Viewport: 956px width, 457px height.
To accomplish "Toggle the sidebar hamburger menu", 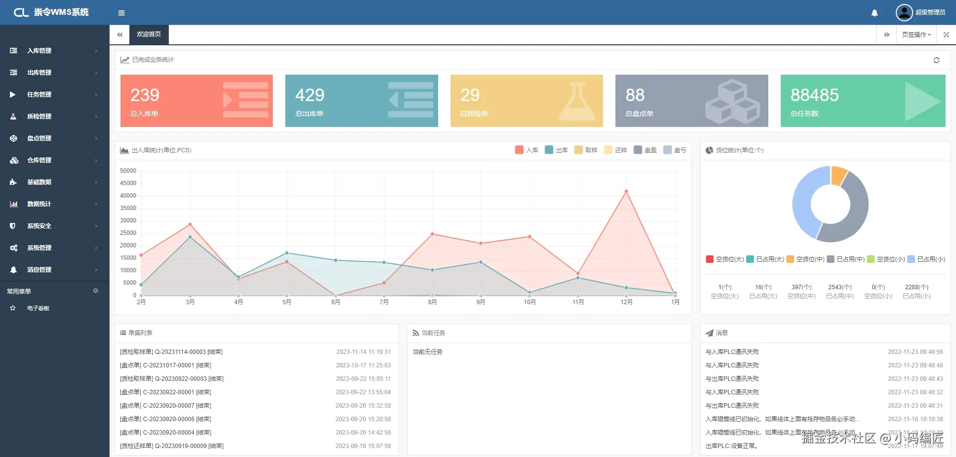I will (x=121, y=13).
